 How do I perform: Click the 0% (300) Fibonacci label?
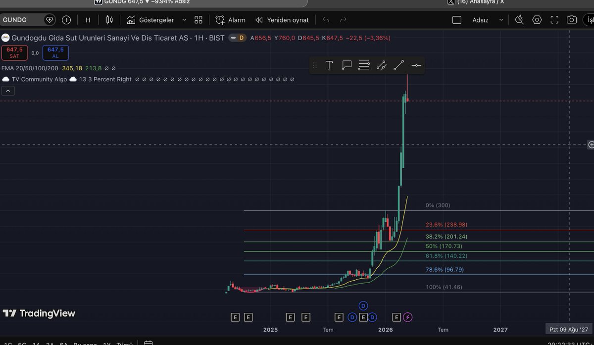click(438, 205)
